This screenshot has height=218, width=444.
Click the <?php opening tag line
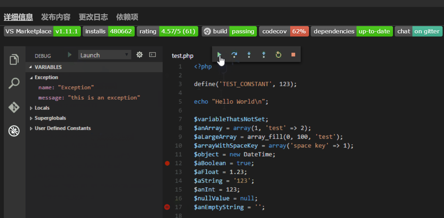203,67
